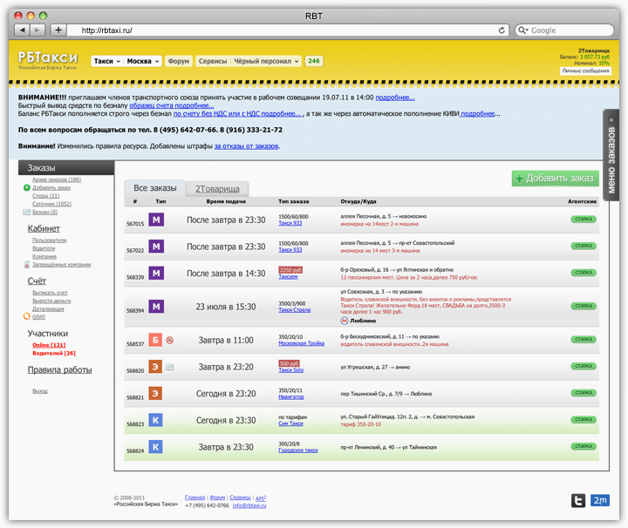The image size is (628, 528).
Task: Click the Добавить заказ green button
Action: (x=555, y=179)
